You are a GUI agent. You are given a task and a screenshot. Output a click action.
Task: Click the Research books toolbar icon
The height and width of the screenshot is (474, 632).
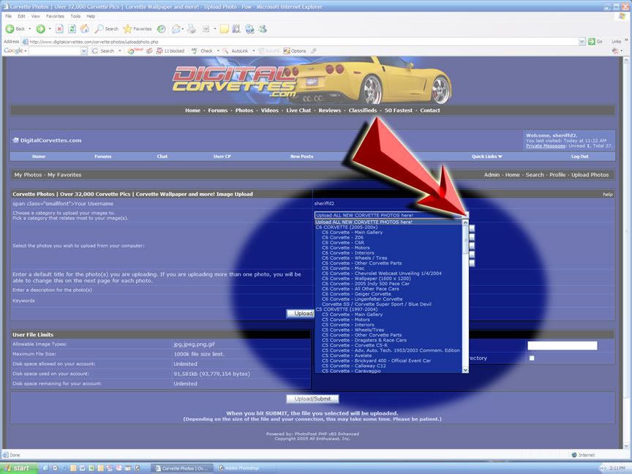(x=236, y=29)
